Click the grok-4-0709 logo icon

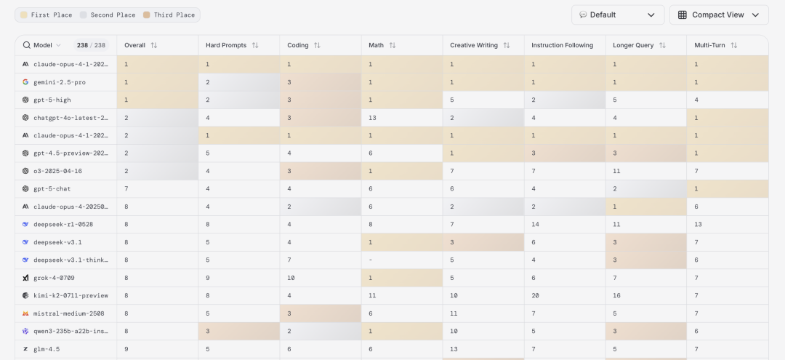[x=25, y=278]
